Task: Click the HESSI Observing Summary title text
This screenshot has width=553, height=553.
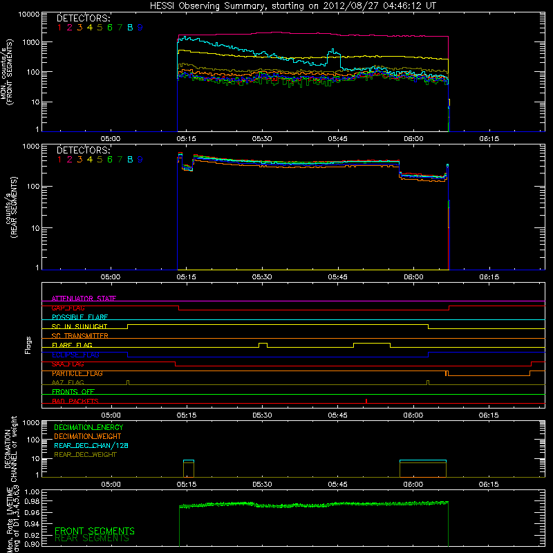Action: pos(293,6)
